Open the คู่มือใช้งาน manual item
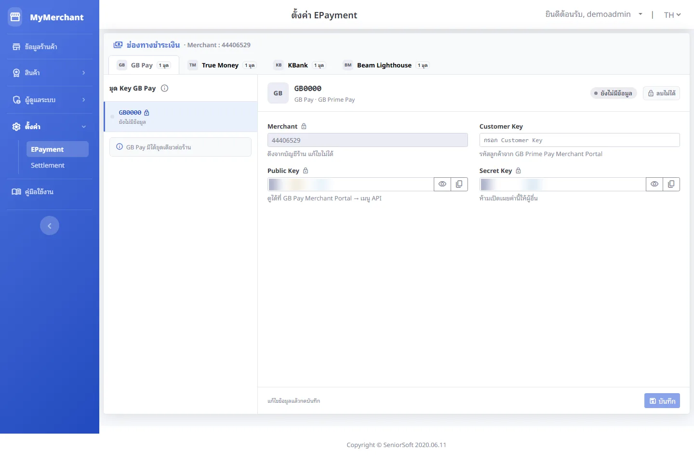The height and width of the screenshot is (463, 694). coord(49,192)
